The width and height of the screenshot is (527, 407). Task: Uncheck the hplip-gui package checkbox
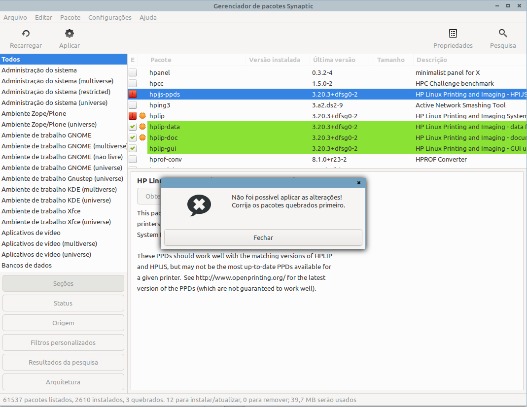[133, 148]
